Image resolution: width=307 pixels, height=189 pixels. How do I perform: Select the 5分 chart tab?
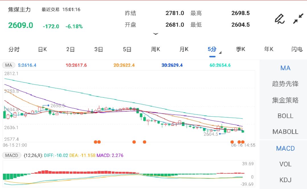212,49
